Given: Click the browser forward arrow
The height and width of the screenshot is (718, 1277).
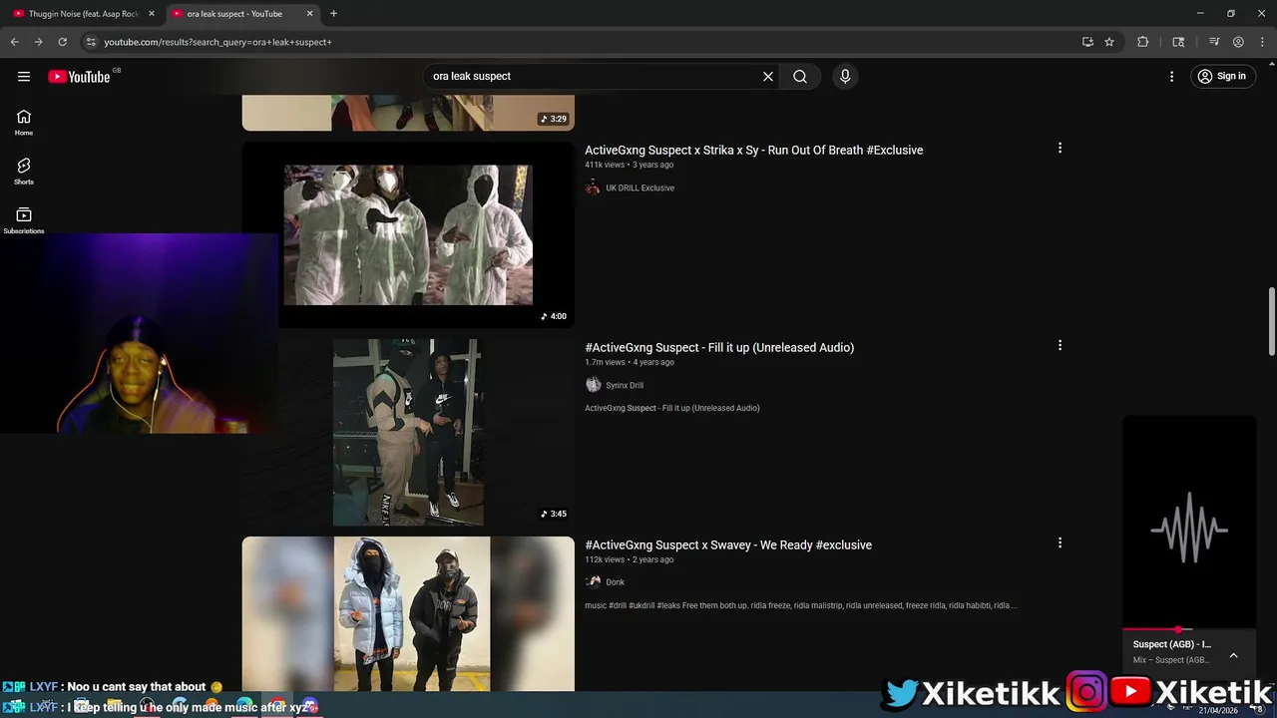Looking at the screenshot, I should tap(38, 42).
